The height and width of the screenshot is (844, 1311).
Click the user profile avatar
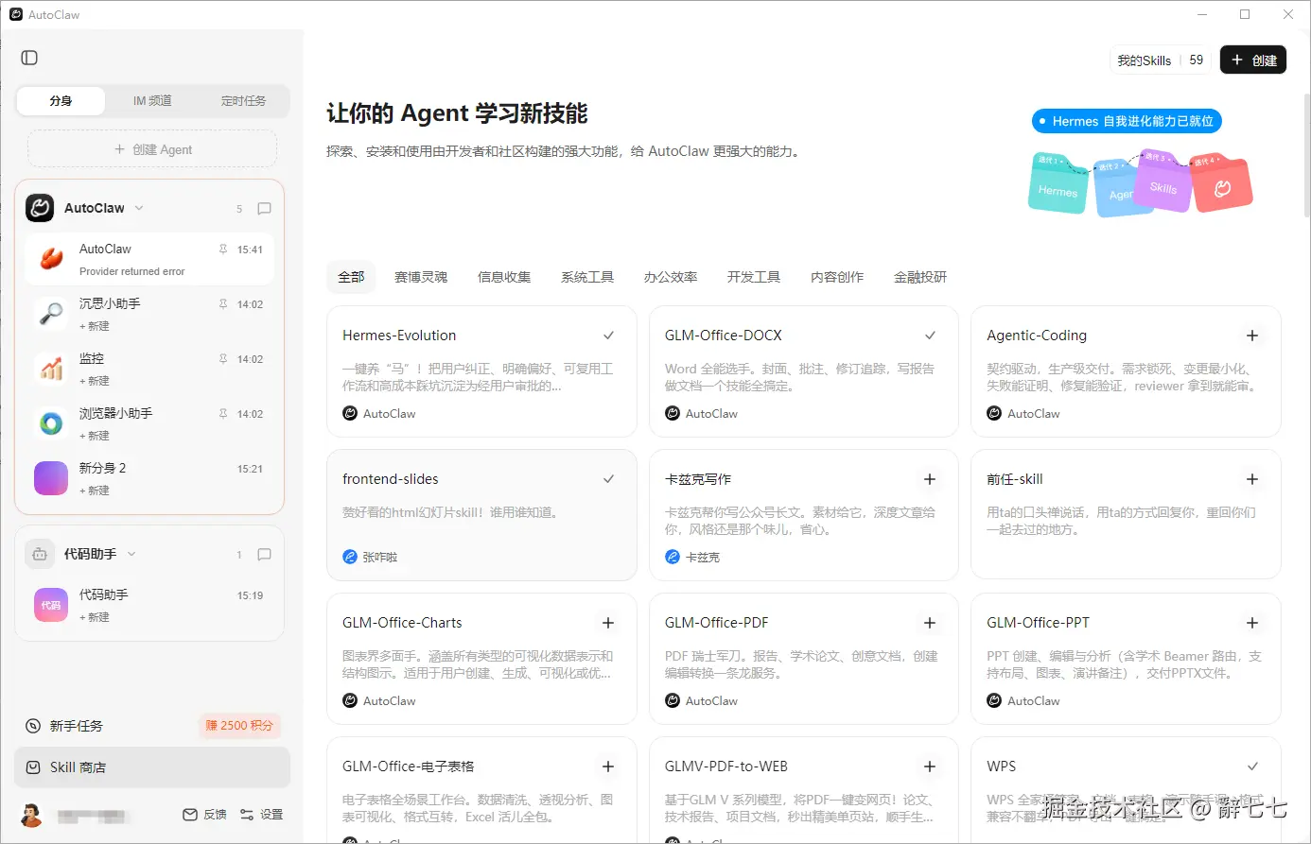(31, 815)
